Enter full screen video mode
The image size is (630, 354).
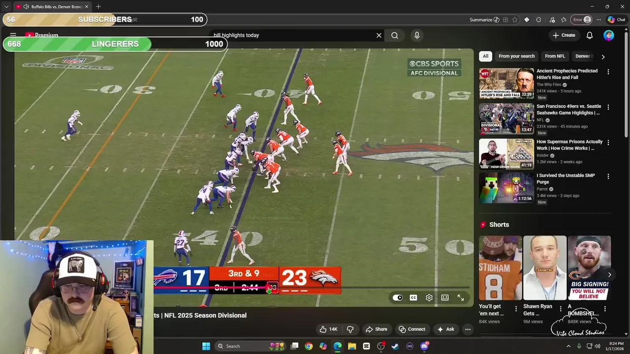461,297
